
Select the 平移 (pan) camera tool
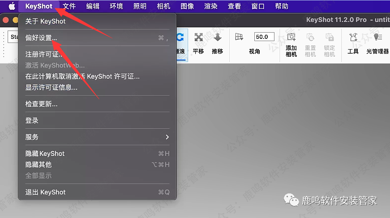[198, 42]
